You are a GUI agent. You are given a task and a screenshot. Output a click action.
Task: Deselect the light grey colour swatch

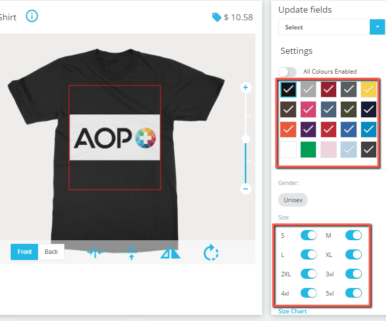pyautogui.click(x=308, y=89)
